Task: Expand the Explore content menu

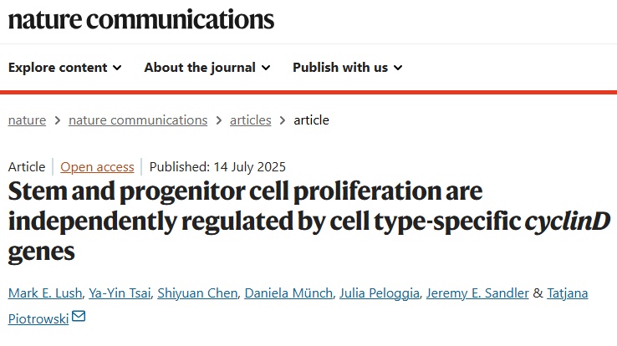Action: (65, 68)
